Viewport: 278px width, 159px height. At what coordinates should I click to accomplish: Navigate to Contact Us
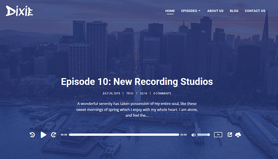coord(255,11)
